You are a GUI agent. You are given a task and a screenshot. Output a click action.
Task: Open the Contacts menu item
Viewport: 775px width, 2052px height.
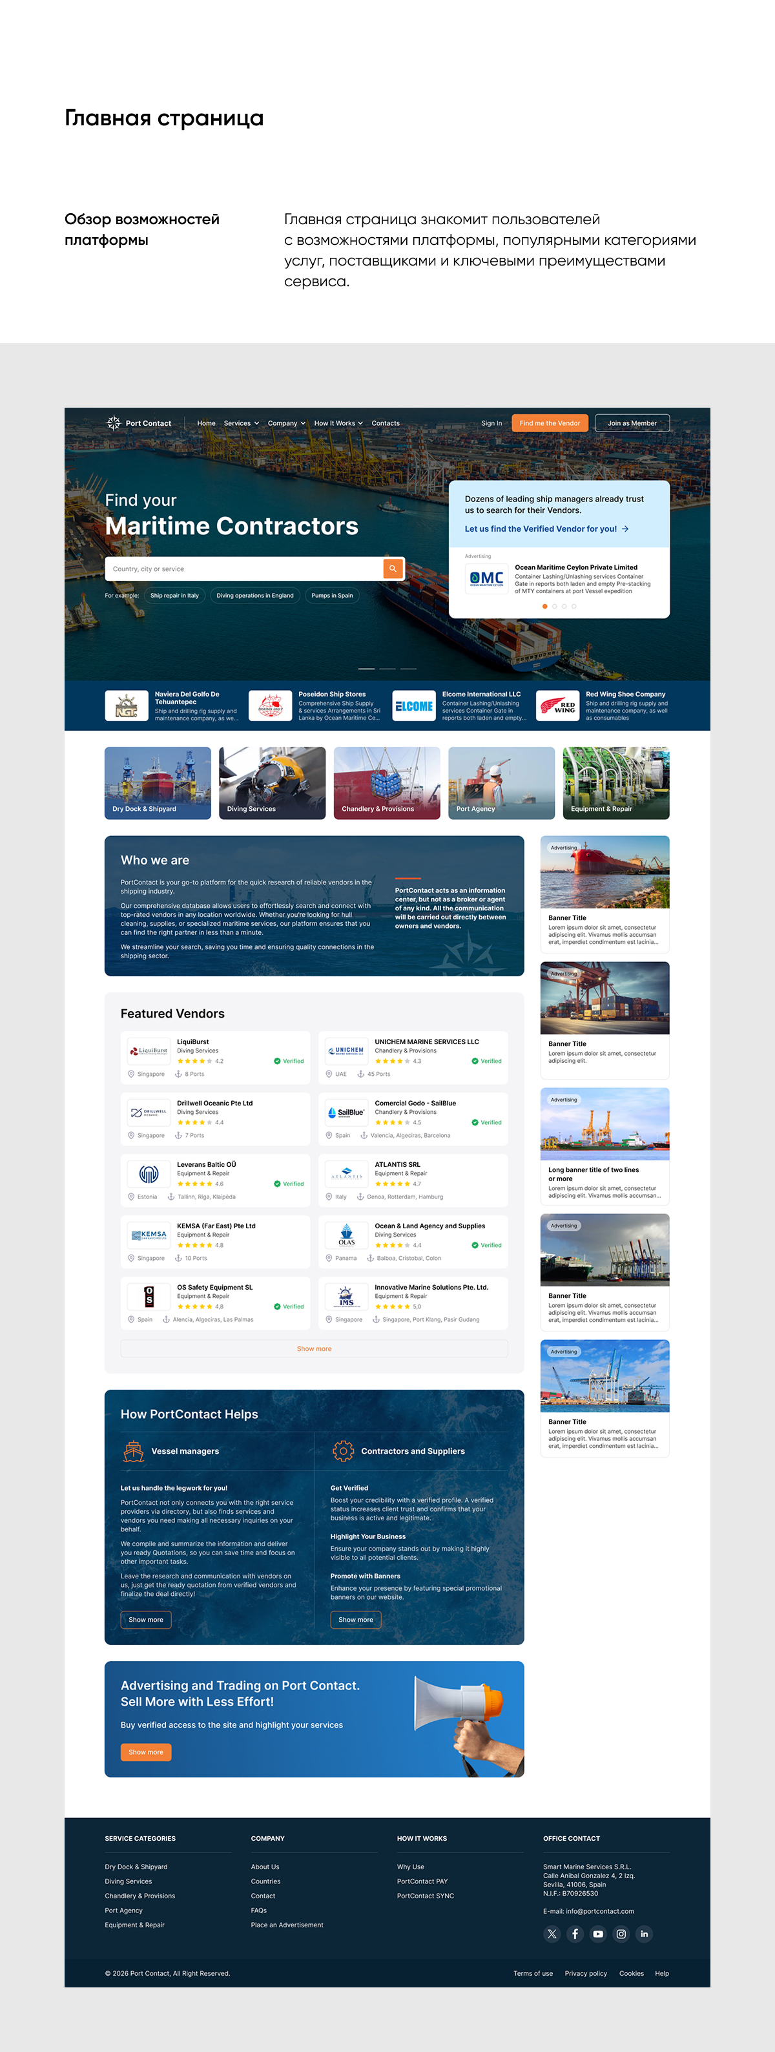point(386,423)
